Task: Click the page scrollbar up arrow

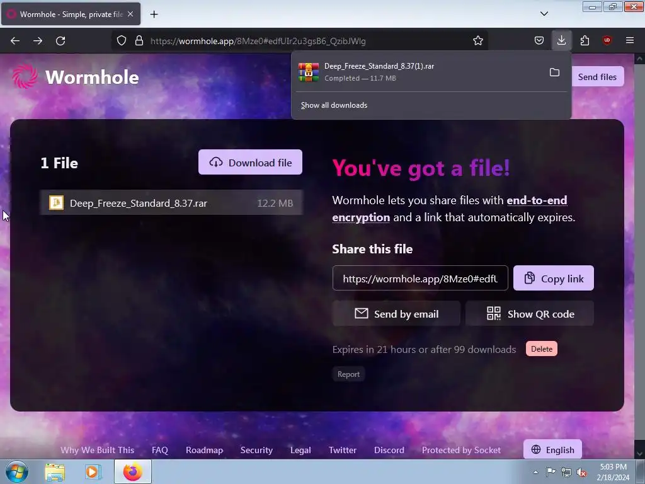Action: (640, 59)
